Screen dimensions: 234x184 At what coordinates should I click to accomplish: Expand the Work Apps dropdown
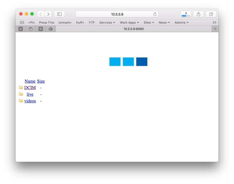[129, 22]
